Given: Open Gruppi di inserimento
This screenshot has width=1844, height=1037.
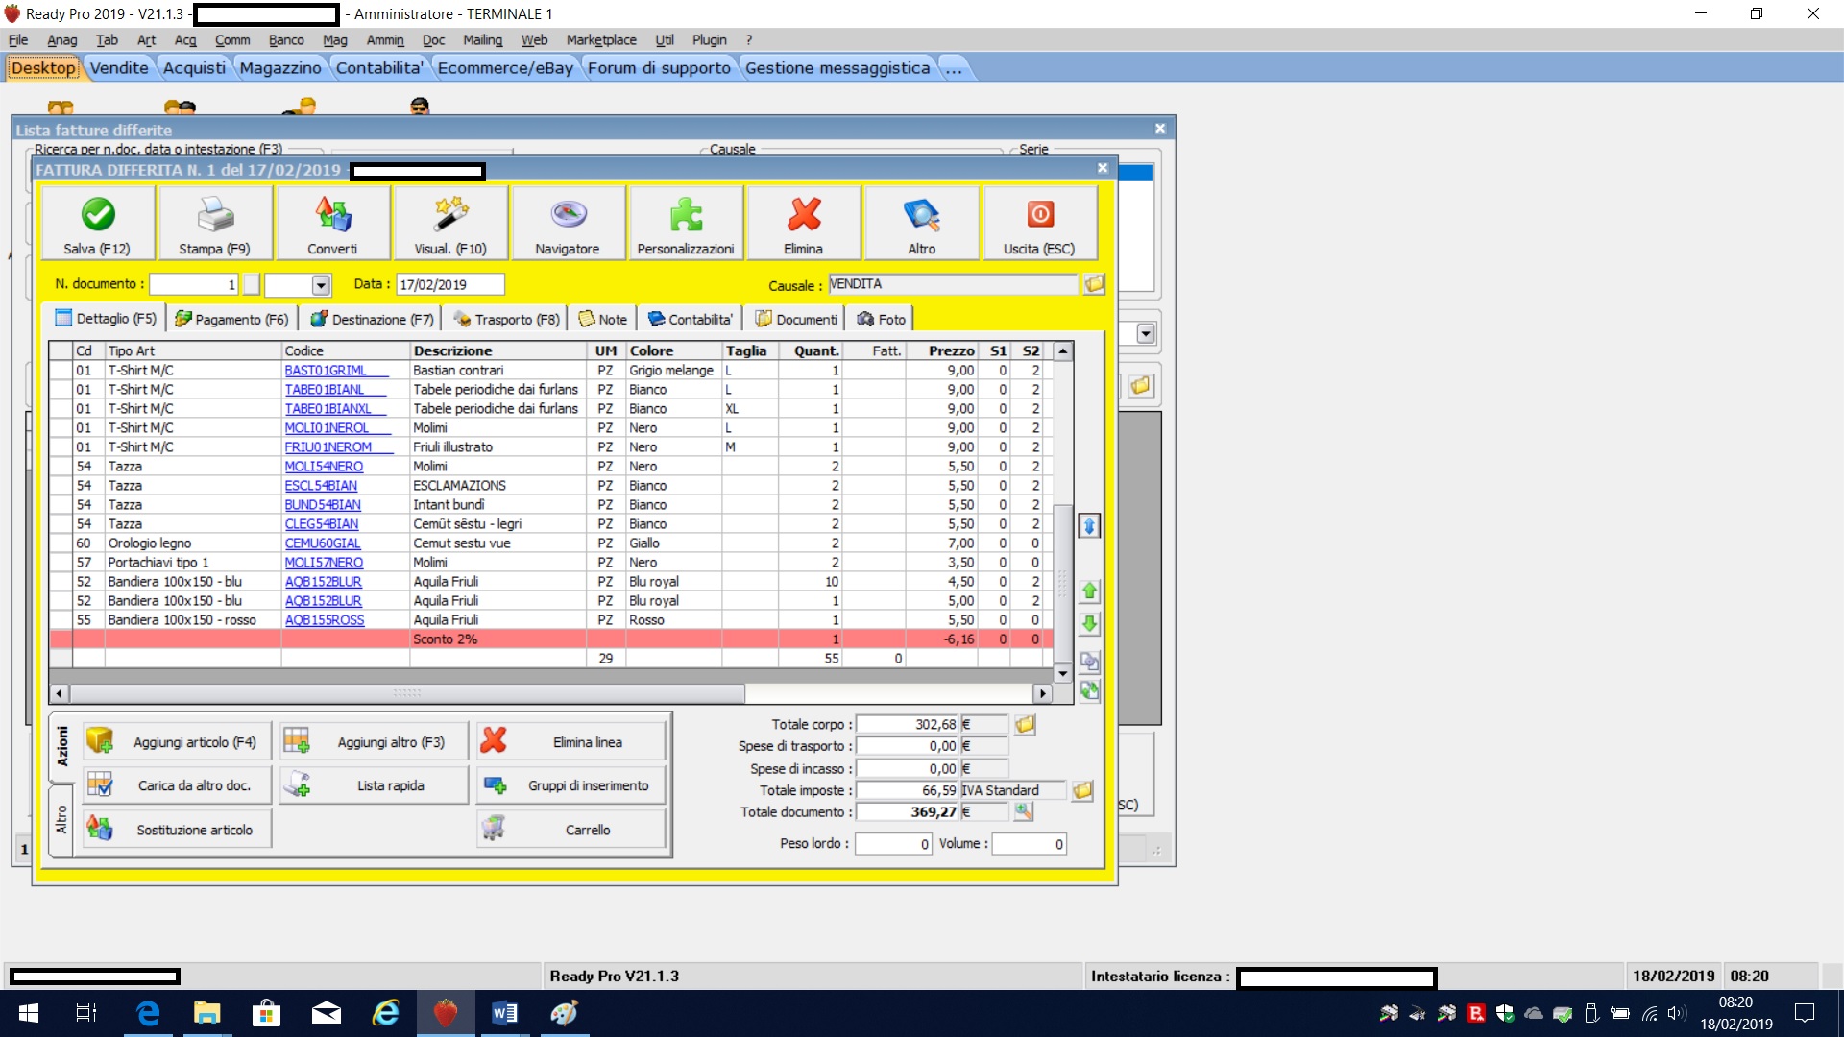Looking at the screenshot, I should click(x=571, y=785).
